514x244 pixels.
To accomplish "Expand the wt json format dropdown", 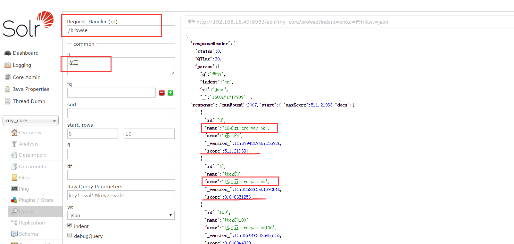I will (x=121, y=215).
